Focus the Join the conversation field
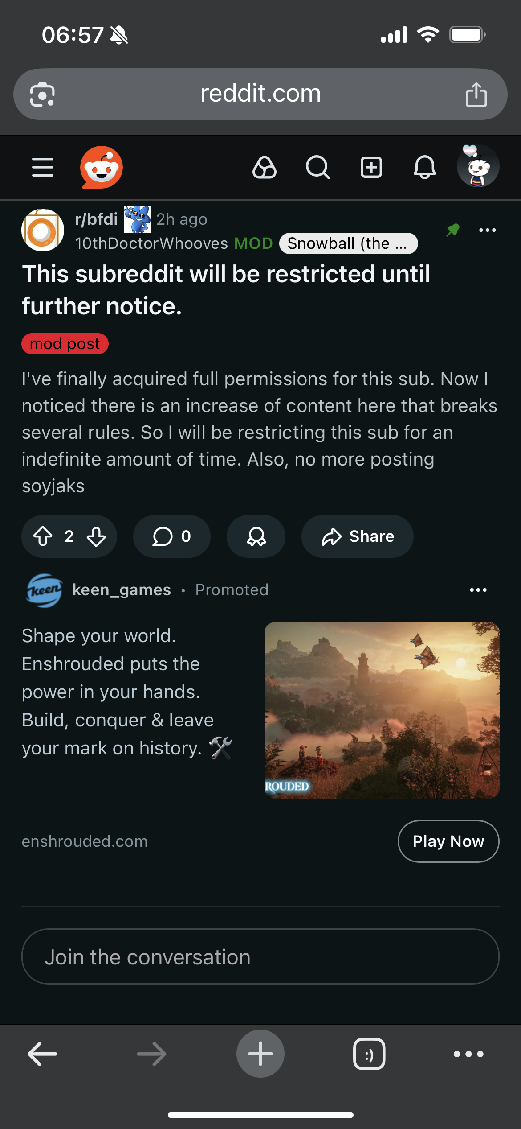The image size is (521, 1129). [260, 956]
